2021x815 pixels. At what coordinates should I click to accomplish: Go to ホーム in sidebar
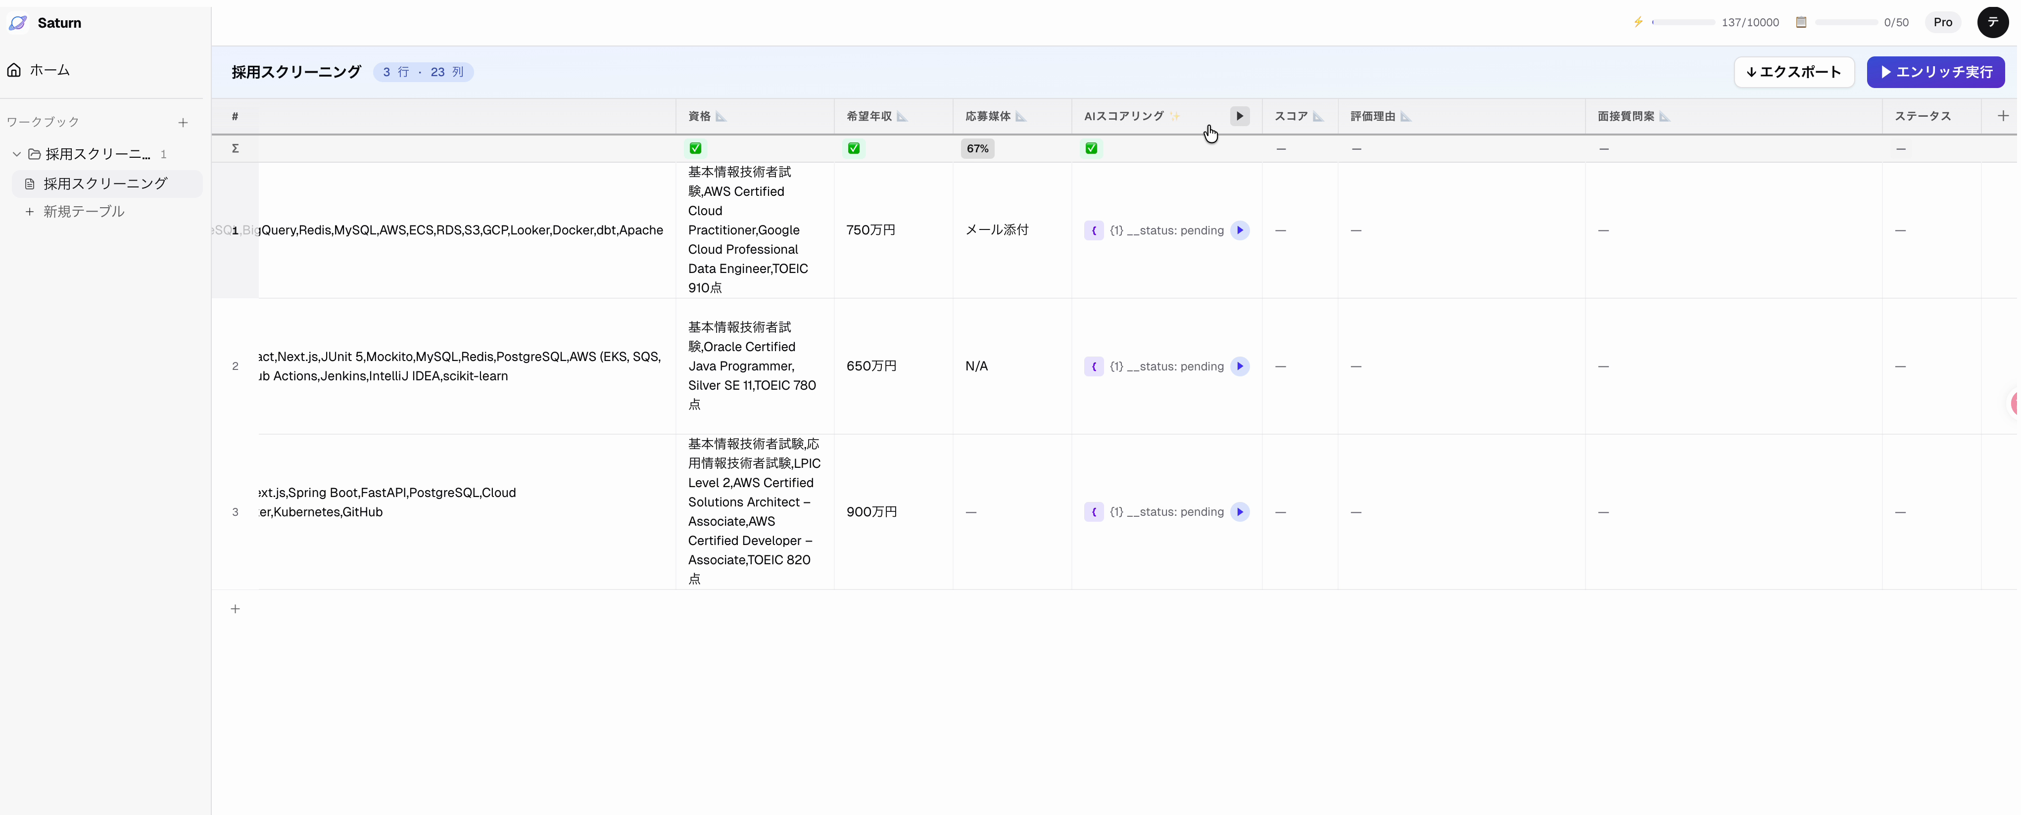click(x=48, y=70)
